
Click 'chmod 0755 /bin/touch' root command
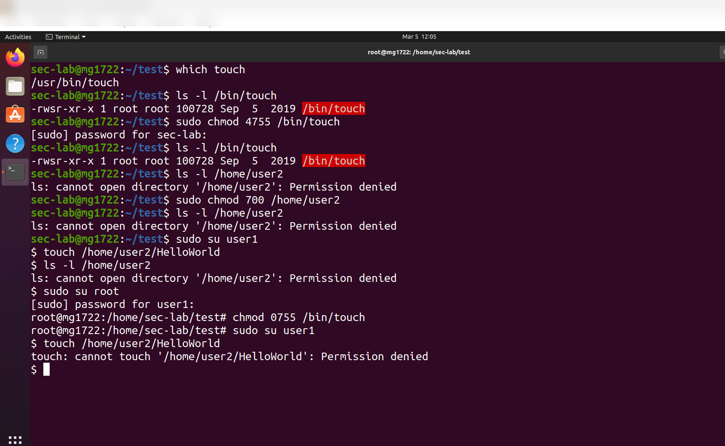click(299, 317)
